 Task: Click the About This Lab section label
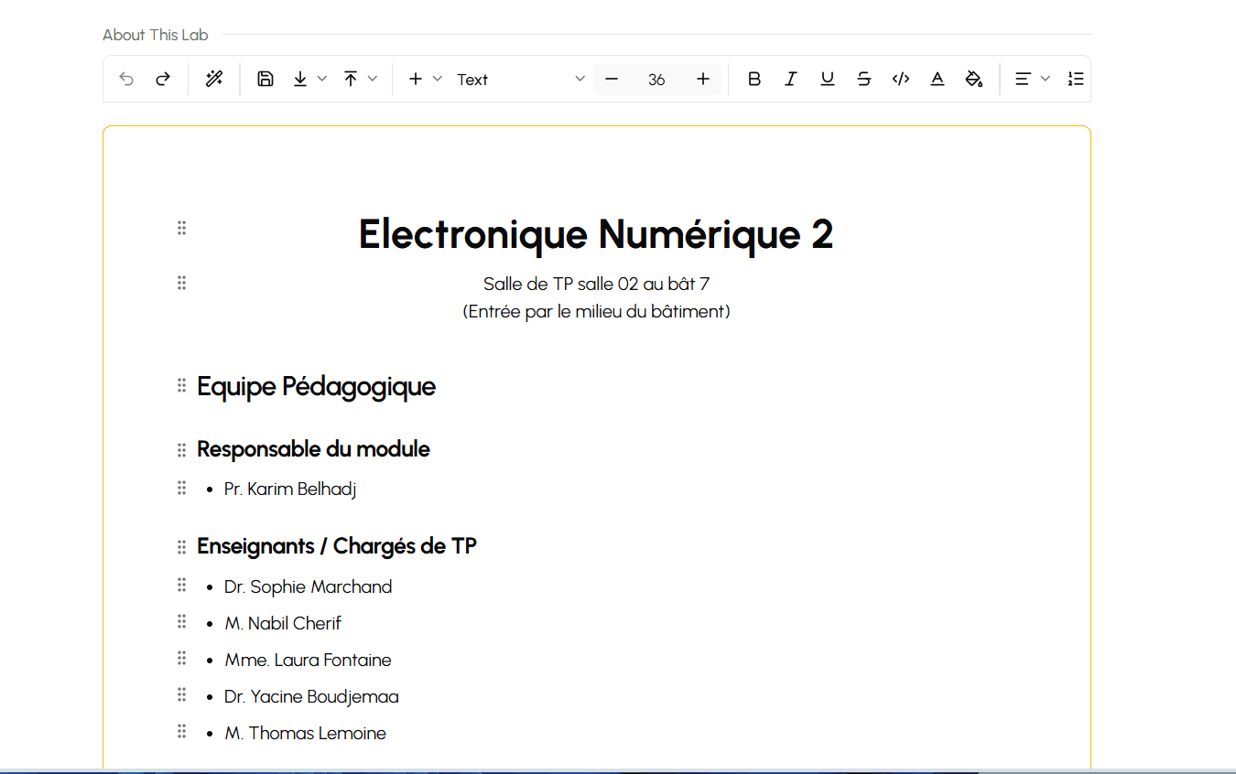pos(156,35)
